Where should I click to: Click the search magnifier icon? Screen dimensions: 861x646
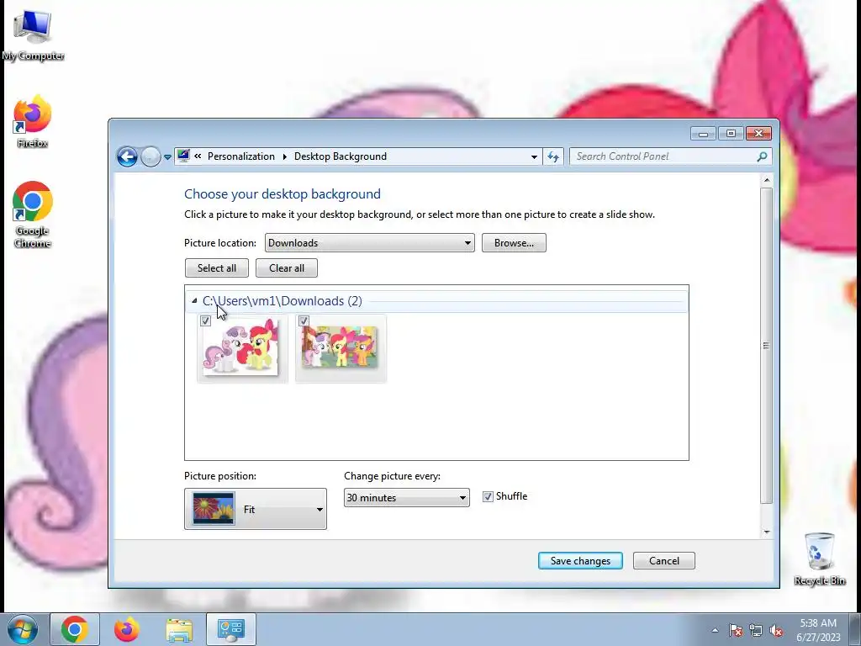tap(762, 156)
